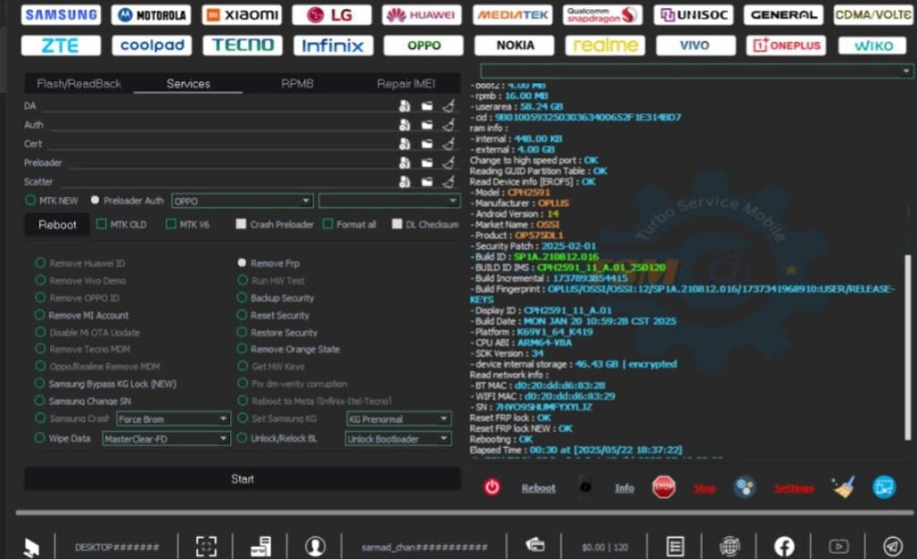
Task: Open the empty dropdown beside OPPO
Action: [x=390, y=201]
